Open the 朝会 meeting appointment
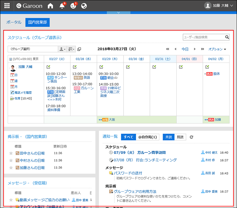This screenshot has width=237, height=208. [111, 78]
